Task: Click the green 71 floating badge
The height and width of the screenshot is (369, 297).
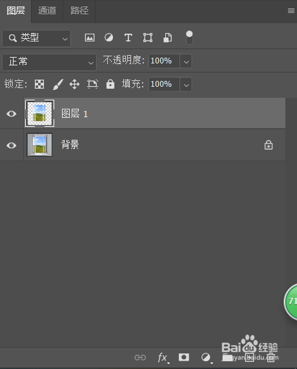Action: pos(291,302)
